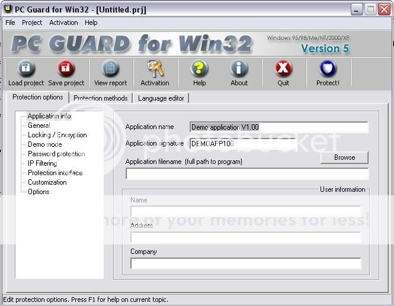
Task: Open the Activation menu
Action: pos(63,22)
